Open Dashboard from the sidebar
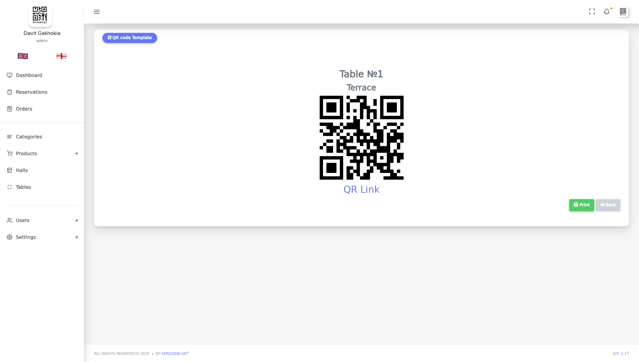The width and height of the screenshot is (639, 362). (42, 75)
